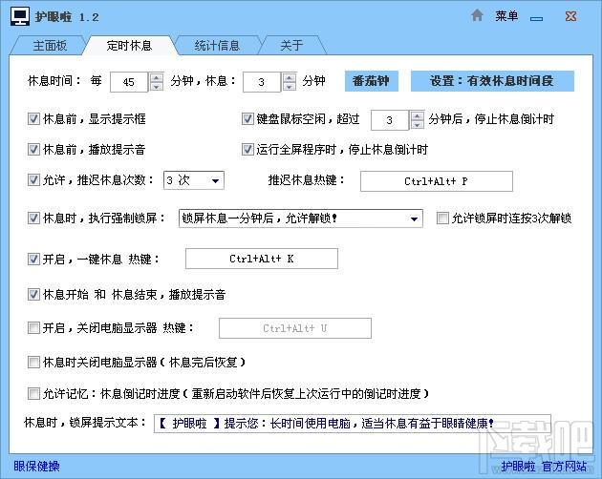Enable 休息时关闭电脑显示器 checkbox

[x=33, y=362]
